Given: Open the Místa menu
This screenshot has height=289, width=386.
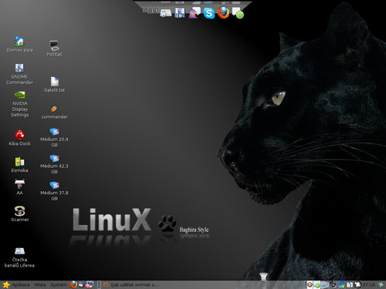Looking at the screenshot, I should pyautogui.click(x=40, y=284).
